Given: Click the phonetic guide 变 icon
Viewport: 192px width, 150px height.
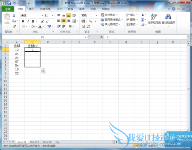Looking at the screenshot, I should pyautogui.click(x=49, y=26).
